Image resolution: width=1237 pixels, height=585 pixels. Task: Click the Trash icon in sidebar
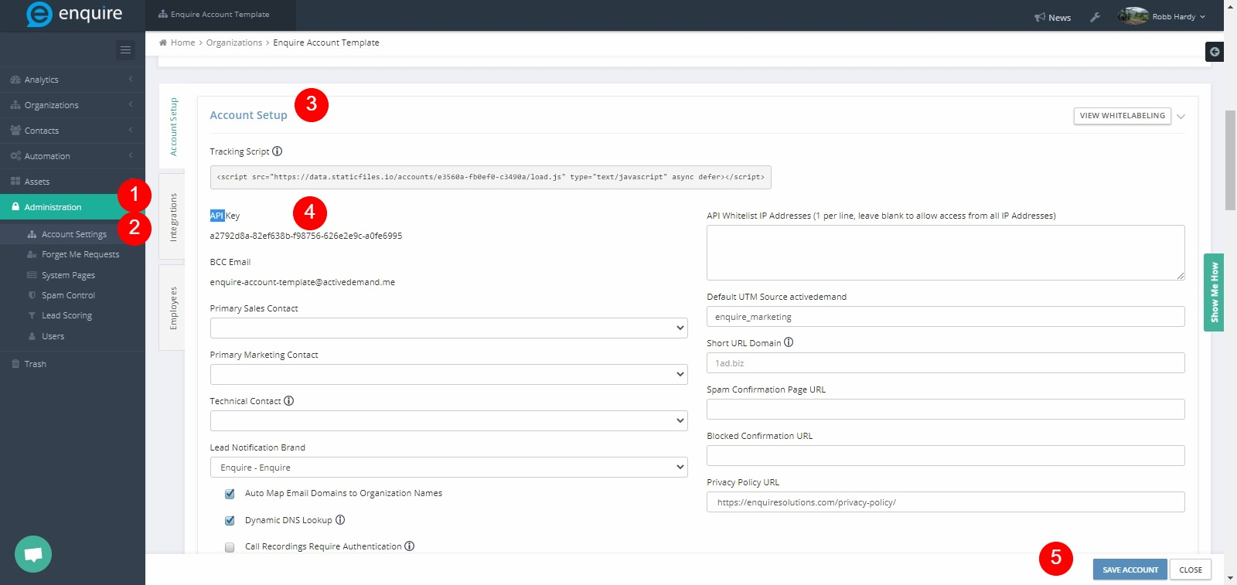(x=15, y=364)
